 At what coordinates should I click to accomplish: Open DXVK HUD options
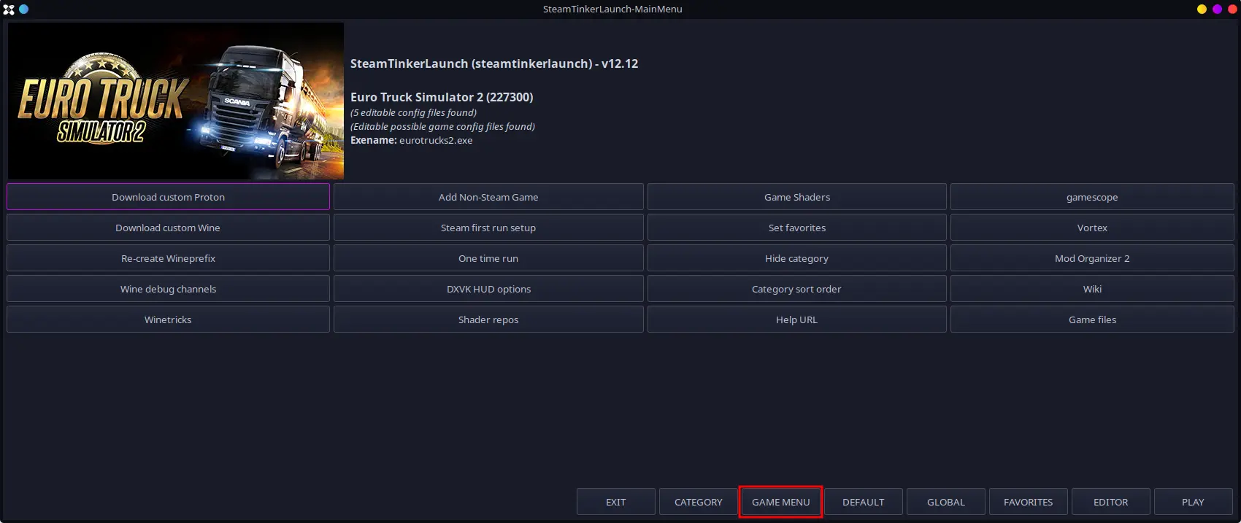(488, 289)
